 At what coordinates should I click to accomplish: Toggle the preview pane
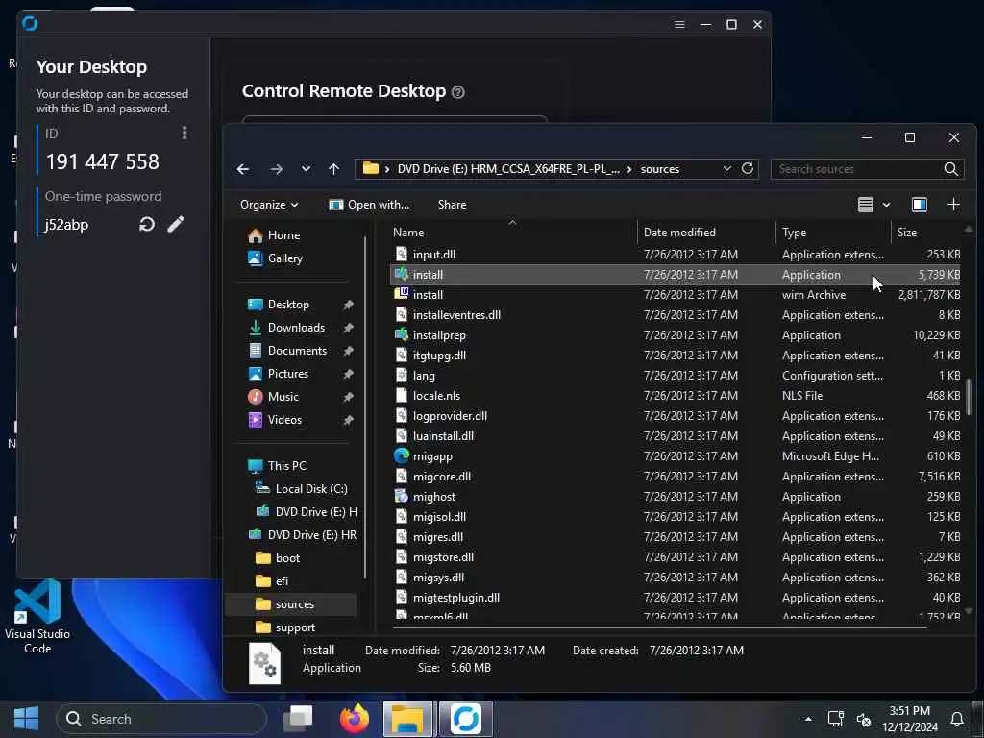(x=920, y=205)
